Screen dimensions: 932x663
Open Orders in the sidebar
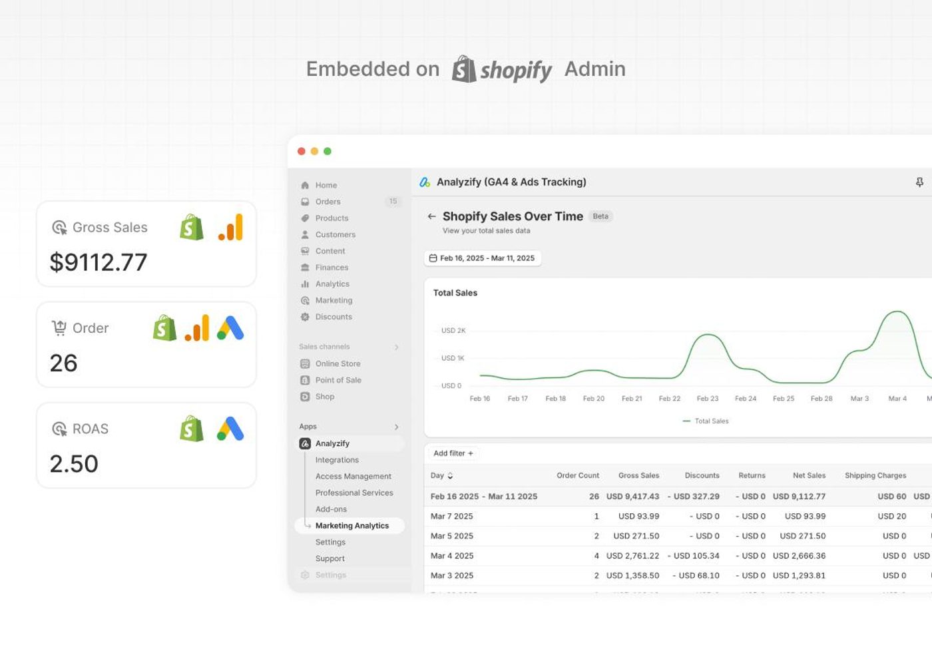pyautogui.click(x=328, y=202)
